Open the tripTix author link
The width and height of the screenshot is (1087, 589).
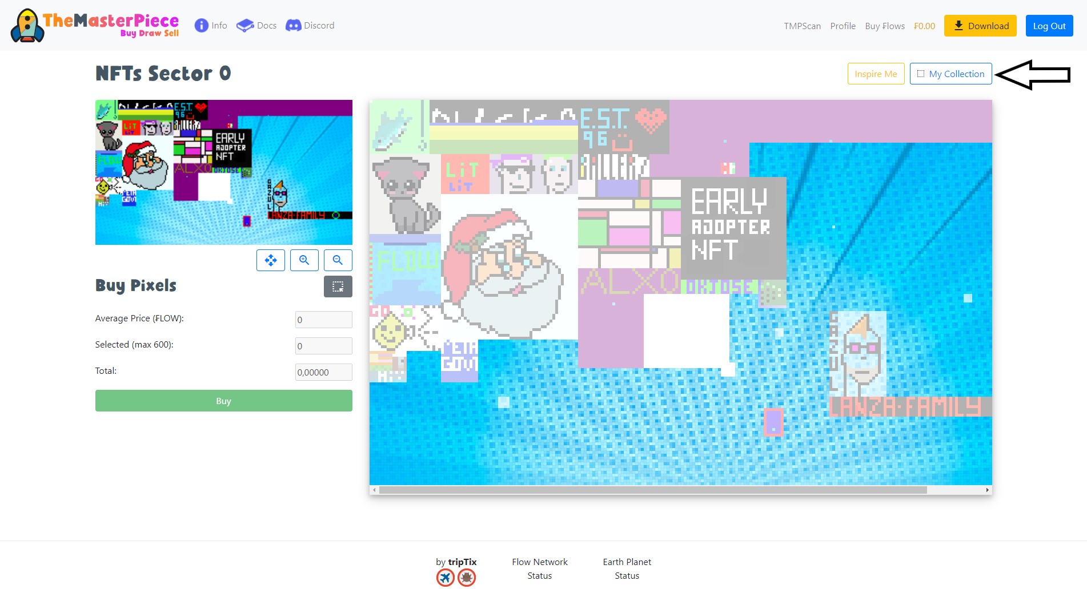(462, 562)
